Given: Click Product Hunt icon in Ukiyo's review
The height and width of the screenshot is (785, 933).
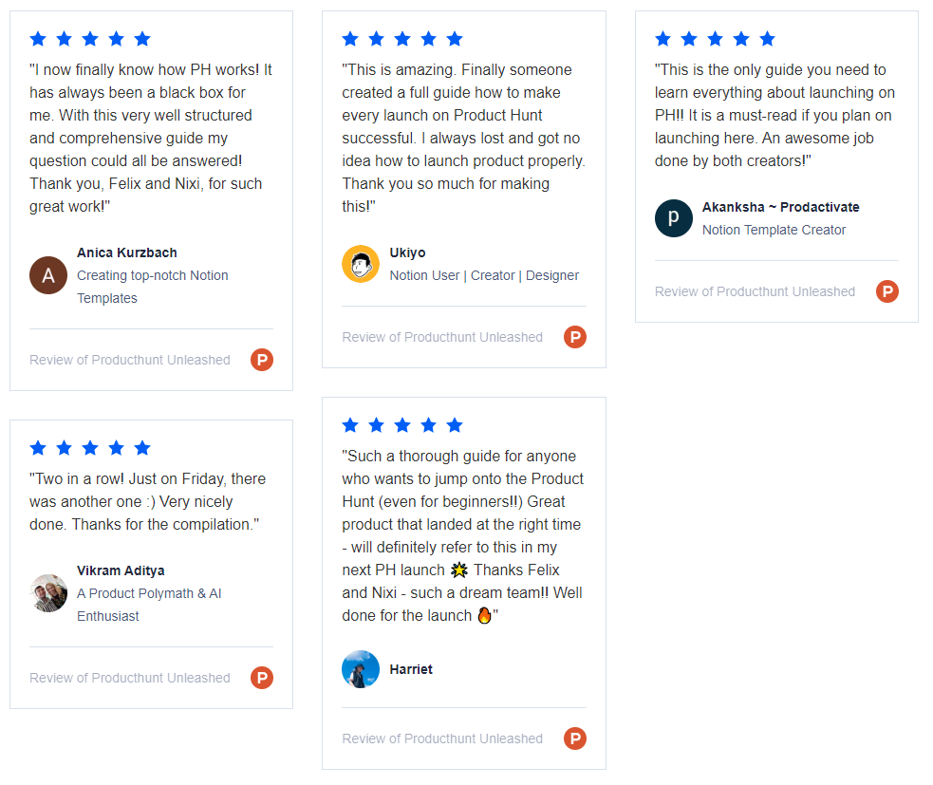Looking at the screenshot, I should coord(575,337).
